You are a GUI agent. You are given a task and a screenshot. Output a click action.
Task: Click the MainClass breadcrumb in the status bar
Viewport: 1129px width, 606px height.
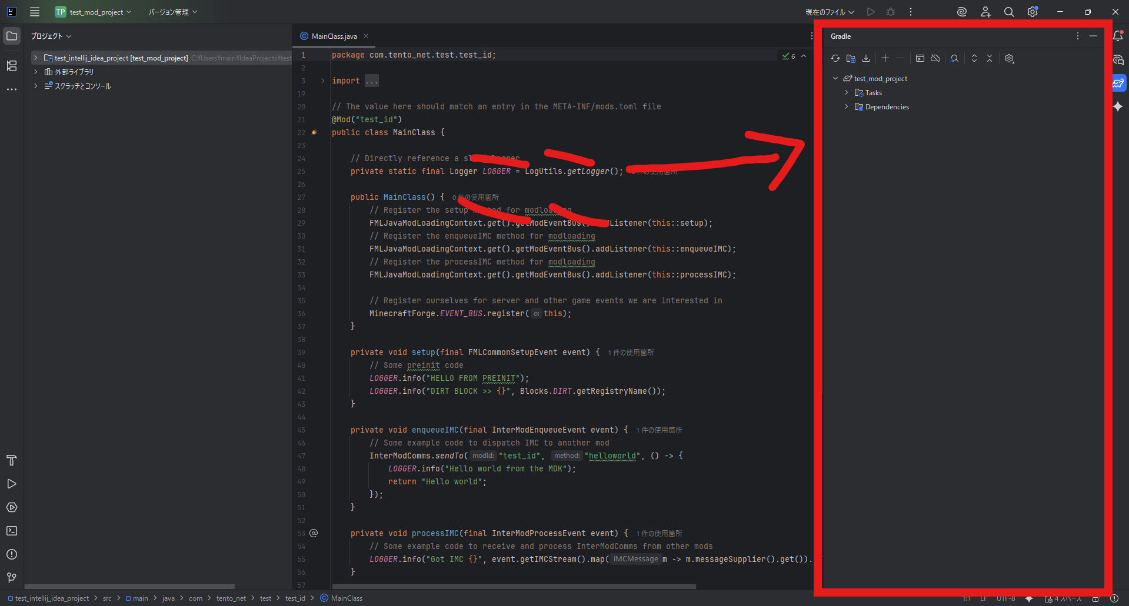(x=346, y=598)
